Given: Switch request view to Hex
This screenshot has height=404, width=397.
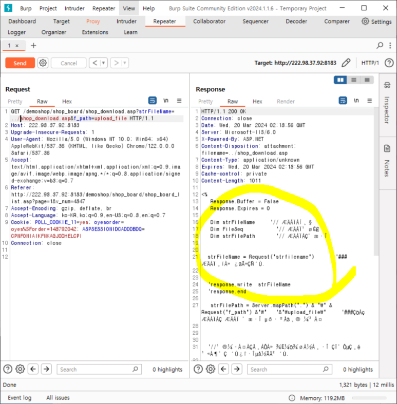Looking at the screenshot, I should click(x=67, y=101).
